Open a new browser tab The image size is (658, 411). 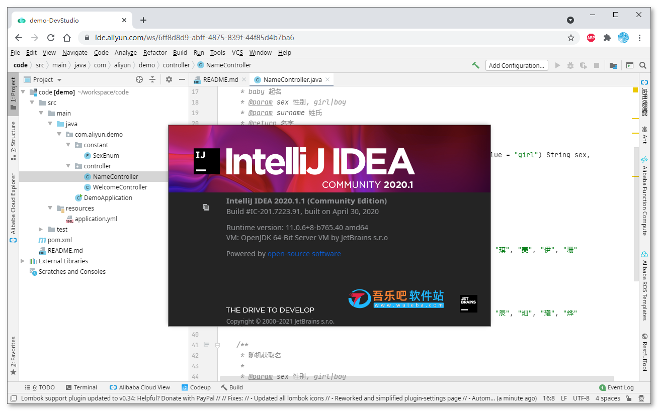[x=143, y=20]
